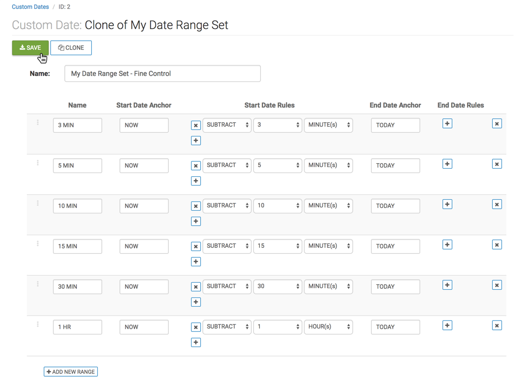Click the Custom Dates breadcrumb link

tap(30, 7)
